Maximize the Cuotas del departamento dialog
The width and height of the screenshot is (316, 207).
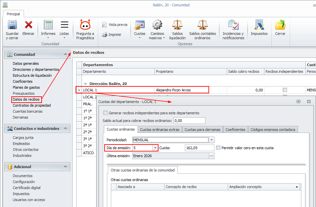[298, 102]
